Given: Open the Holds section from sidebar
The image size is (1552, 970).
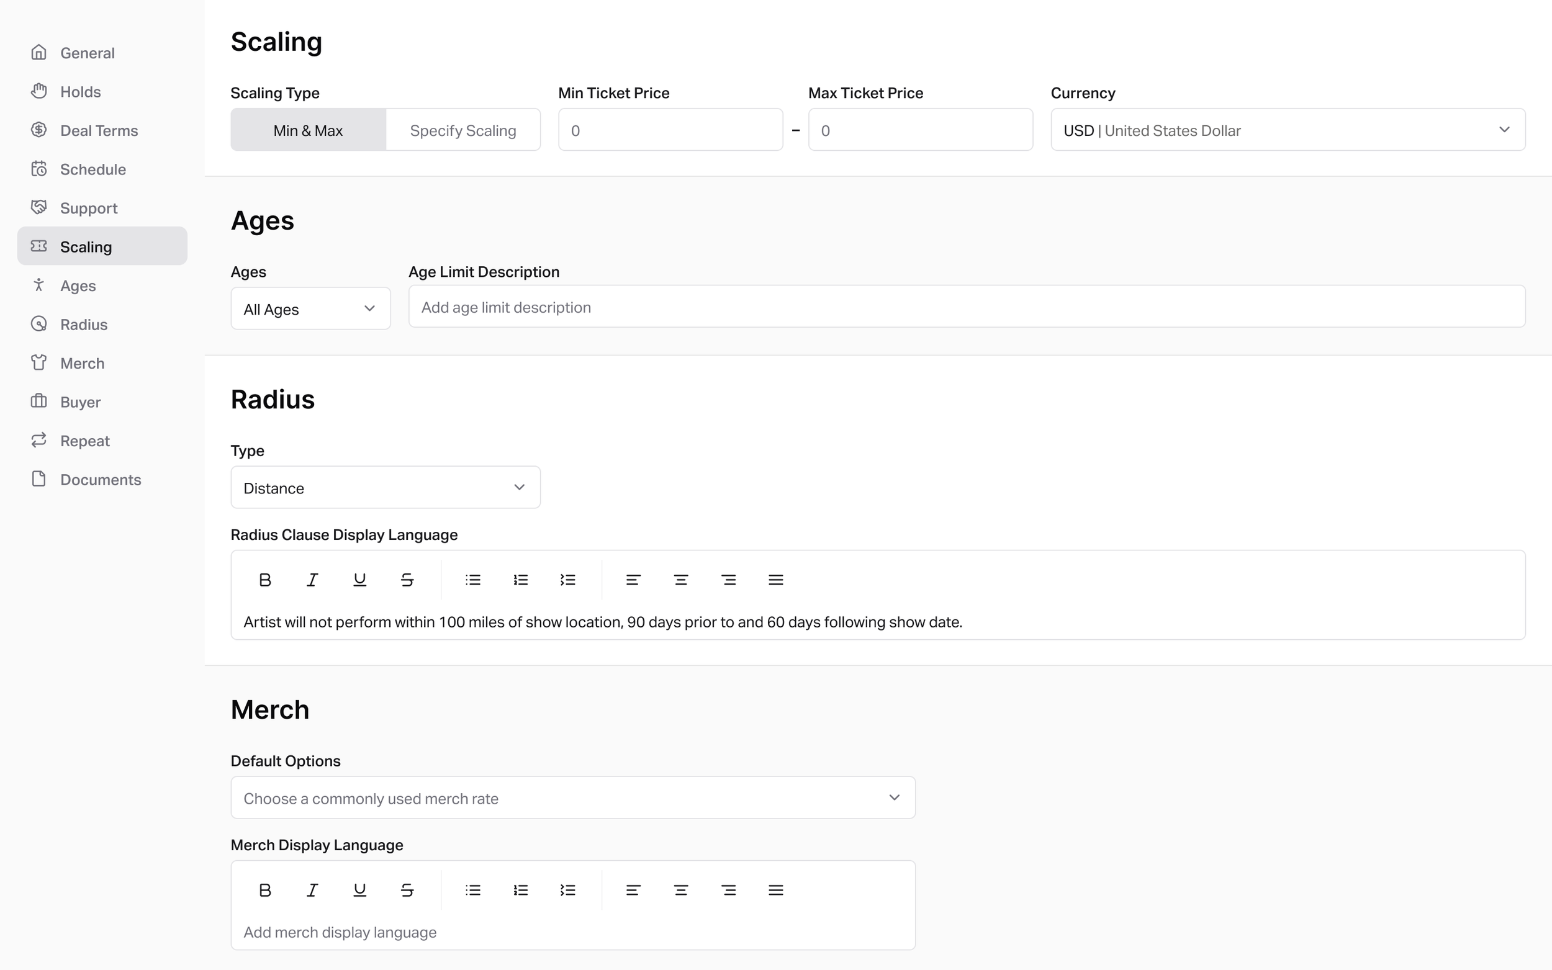Looking at the screenshot, I should [80, 92].
